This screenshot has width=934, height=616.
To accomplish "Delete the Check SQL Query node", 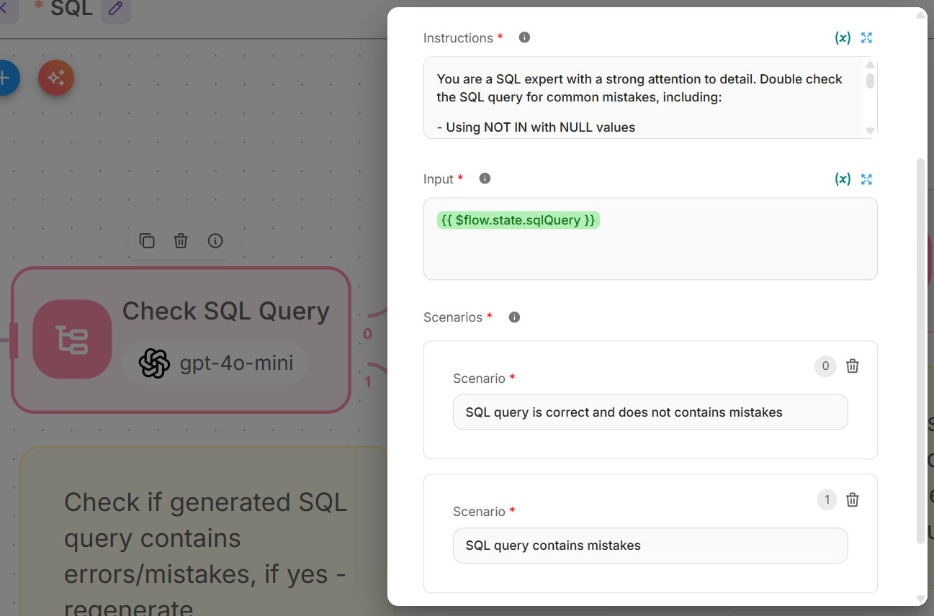I will point(181,241).
